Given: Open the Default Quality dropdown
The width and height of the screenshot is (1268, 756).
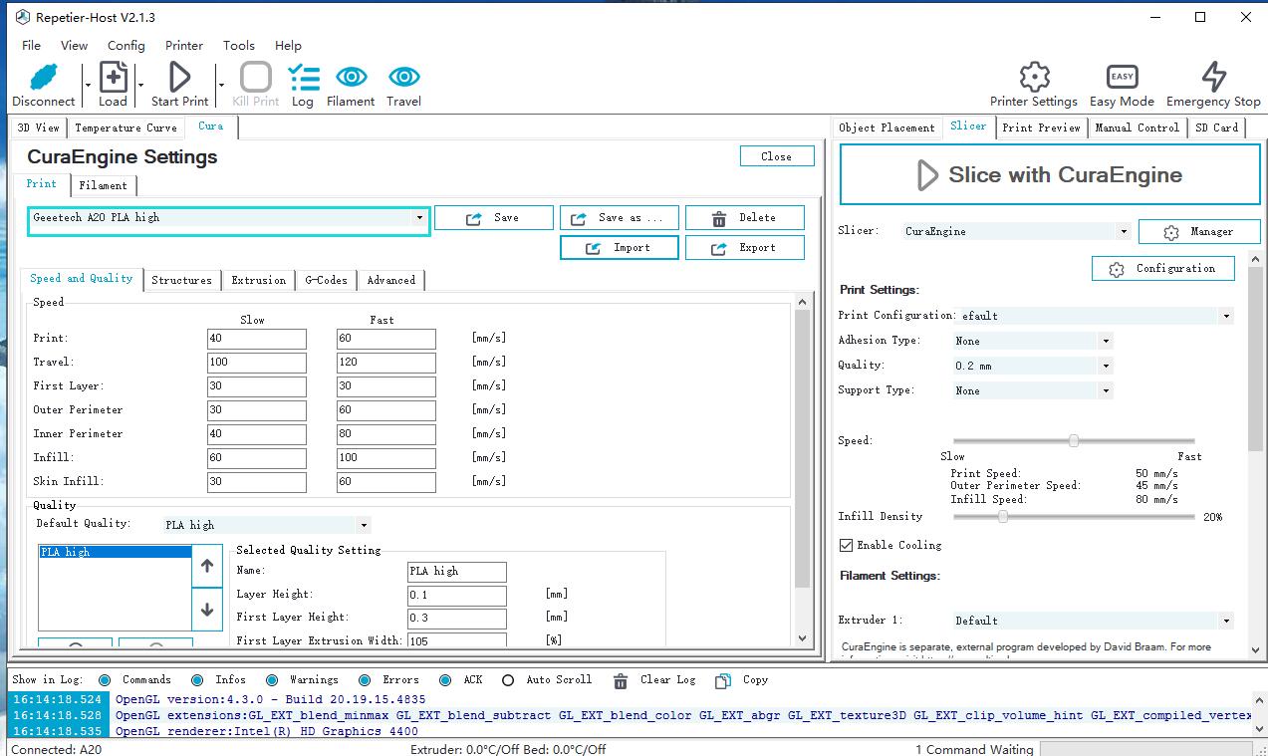Looking at the screenshot, I should [364, 525].
